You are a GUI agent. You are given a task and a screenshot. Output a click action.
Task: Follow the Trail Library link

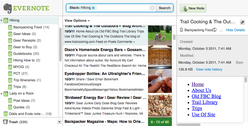(204, 102)
